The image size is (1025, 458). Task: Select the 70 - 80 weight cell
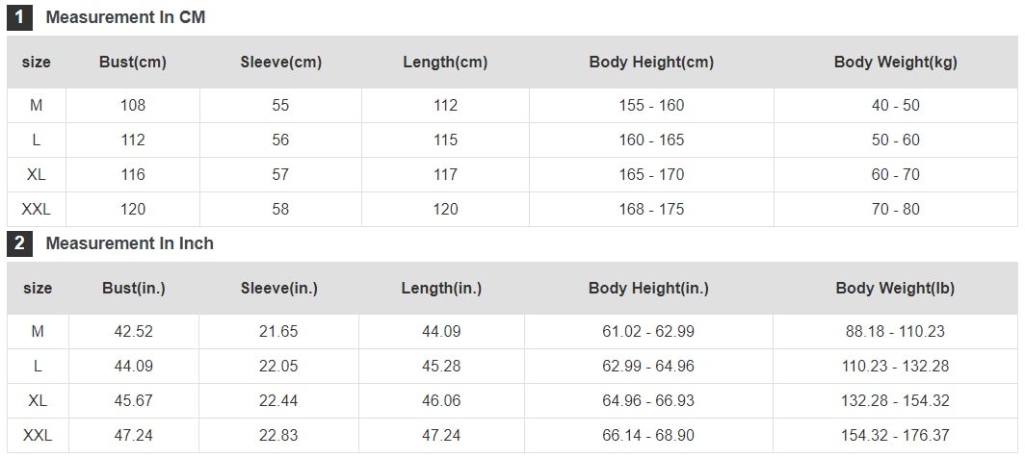click(895, 209)
